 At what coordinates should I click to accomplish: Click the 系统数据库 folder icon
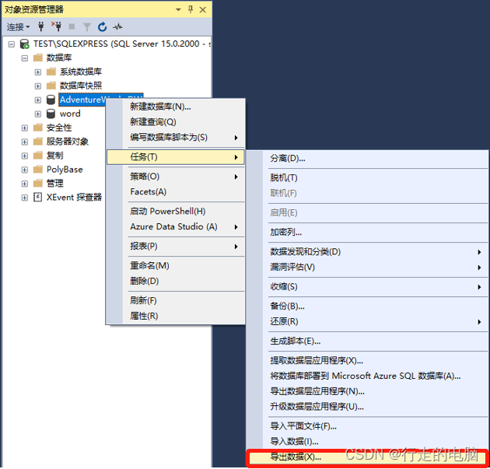(51, 72)
